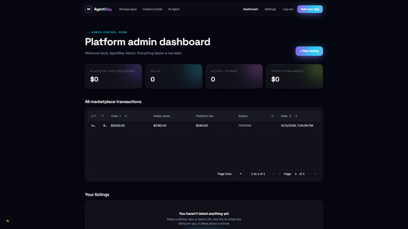Click the 'ADMIN CONTROL ROOM' label
Viewport: 408px width, 229px height.
coord(109,32)
